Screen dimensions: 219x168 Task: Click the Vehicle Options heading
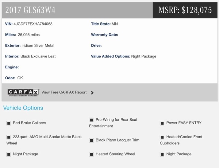23,108
